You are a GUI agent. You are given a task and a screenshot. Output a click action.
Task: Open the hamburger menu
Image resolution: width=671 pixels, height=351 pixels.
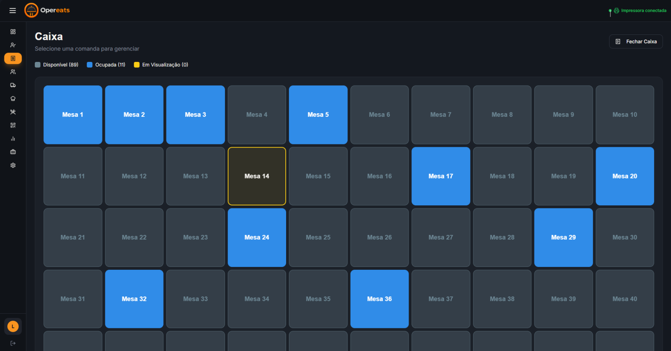13,11
